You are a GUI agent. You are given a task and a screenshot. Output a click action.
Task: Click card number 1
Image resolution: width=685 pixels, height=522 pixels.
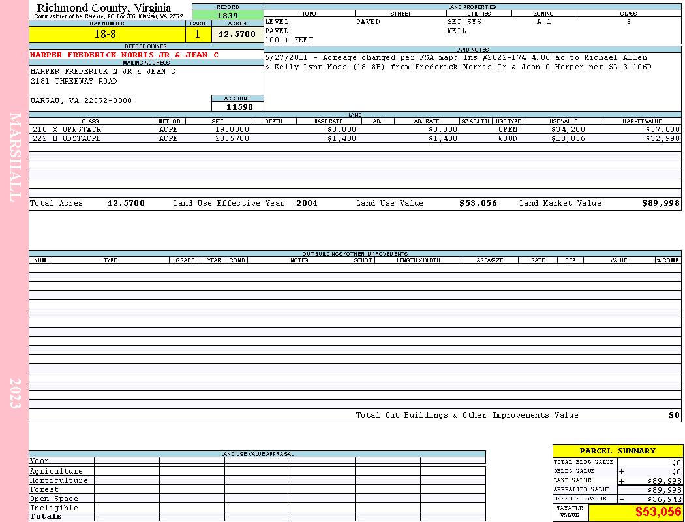[198, 34]
